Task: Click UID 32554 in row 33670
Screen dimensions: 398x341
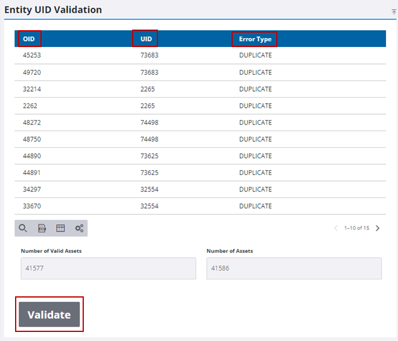Action: click(150, 206)
